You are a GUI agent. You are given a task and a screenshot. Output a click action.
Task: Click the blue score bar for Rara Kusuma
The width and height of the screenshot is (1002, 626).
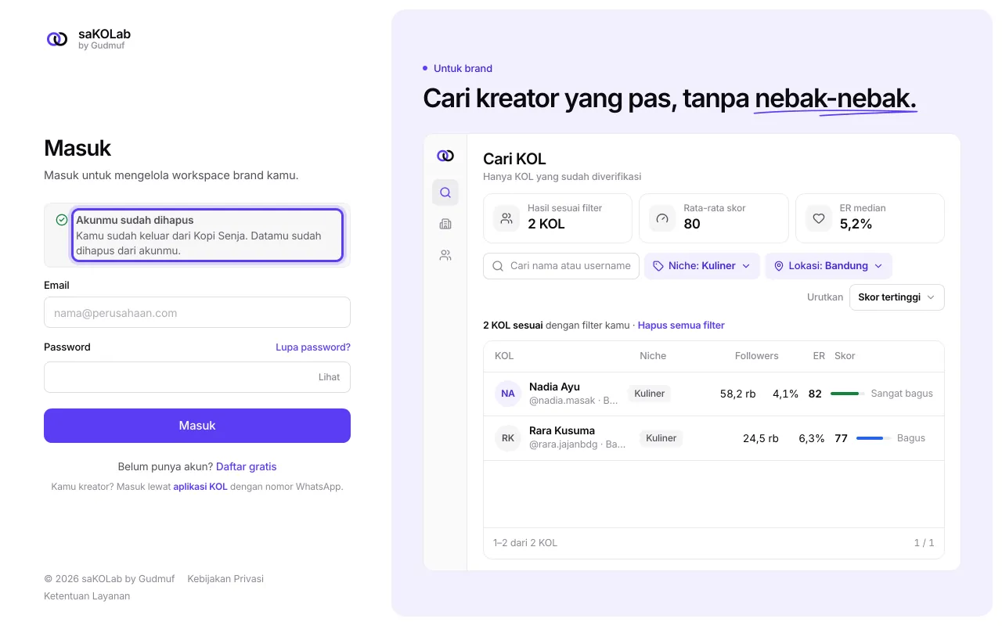pos(874,438)
